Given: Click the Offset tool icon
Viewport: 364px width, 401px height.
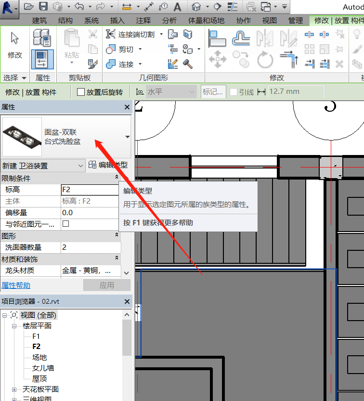Looking at the screenshot, I should (x=241, y=39).
